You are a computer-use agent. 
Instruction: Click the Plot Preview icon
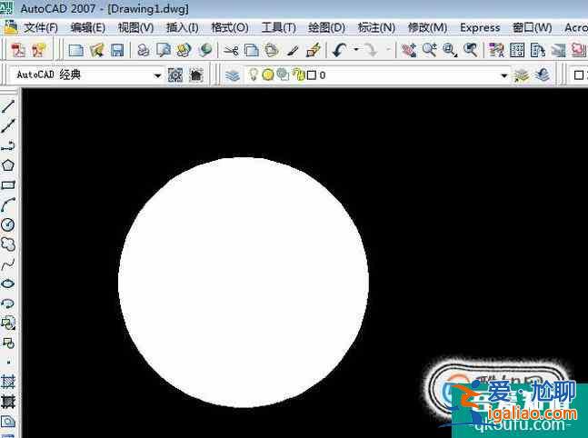(163, 50)
